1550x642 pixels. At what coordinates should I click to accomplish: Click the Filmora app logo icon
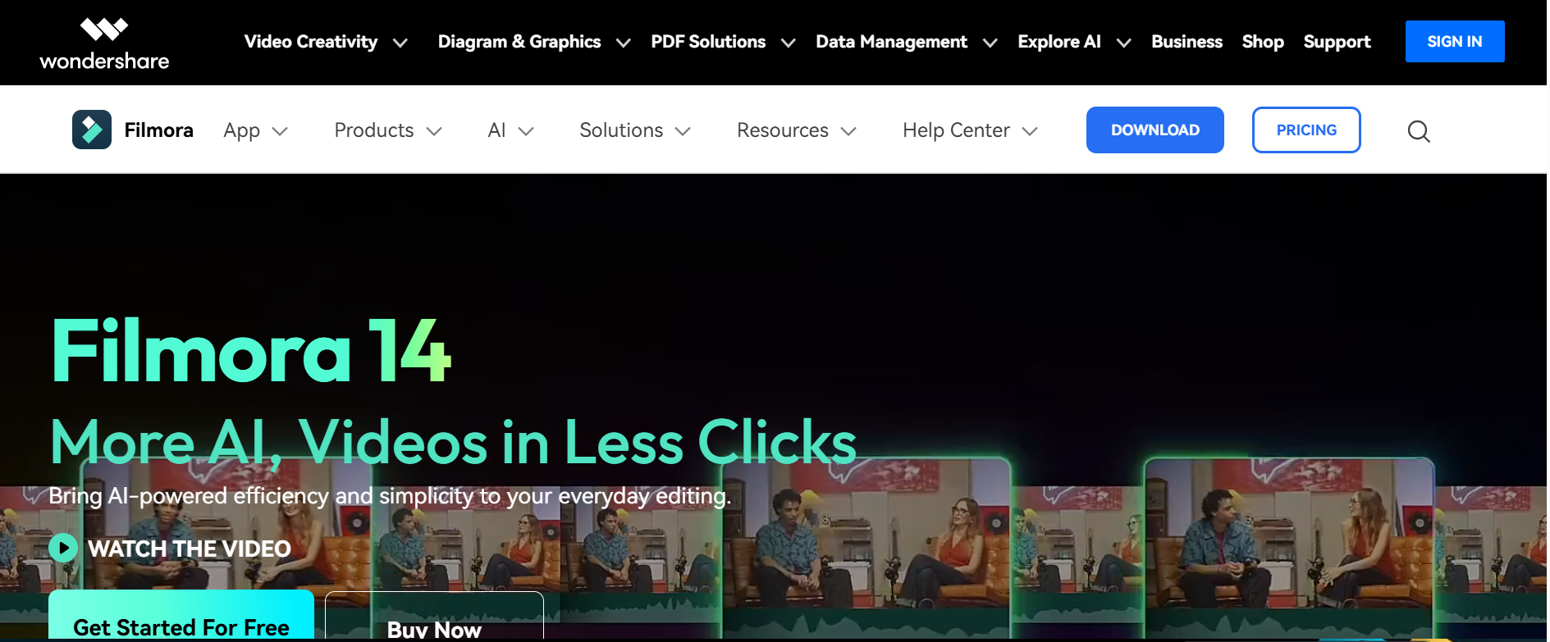92,130
